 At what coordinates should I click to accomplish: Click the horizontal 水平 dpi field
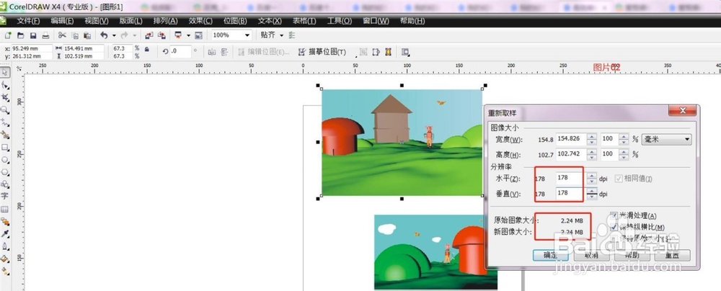570,178
